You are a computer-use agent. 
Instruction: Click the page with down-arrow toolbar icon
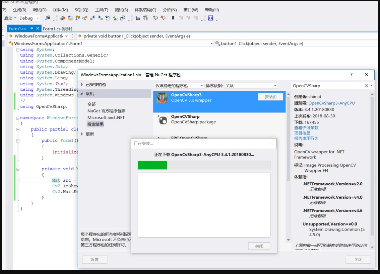click(x=108, y=18)
